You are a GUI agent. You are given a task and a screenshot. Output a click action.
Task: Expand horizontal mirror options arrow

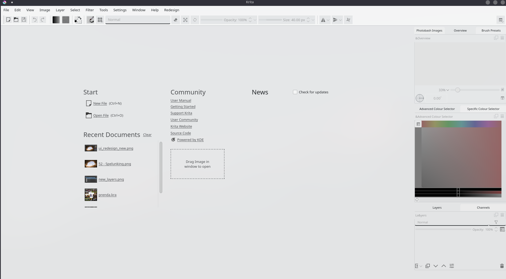328,20
